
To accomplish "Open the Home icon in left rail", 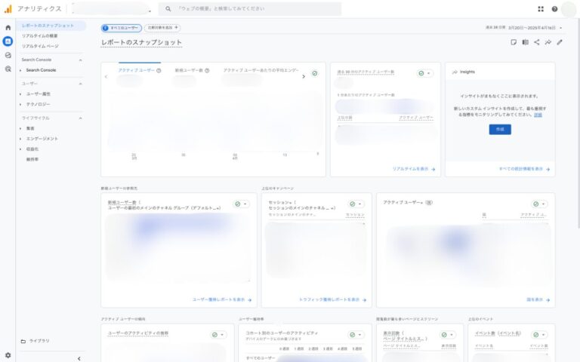I will 8,28.
